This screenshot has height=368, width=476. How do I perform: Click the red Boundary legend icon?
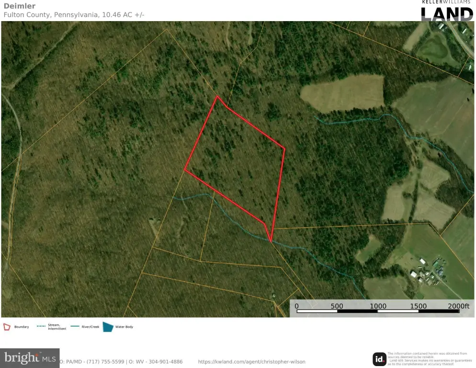7,327
